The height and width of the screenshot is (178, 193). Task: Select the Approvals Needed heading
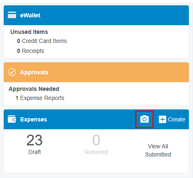coord(34,89)
